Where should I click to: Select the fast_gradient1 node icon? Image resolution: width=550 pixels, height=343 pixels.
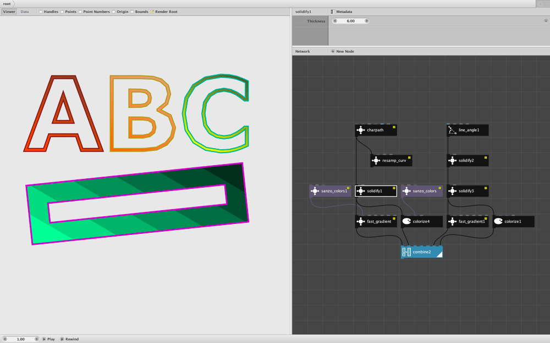(453, 222)
